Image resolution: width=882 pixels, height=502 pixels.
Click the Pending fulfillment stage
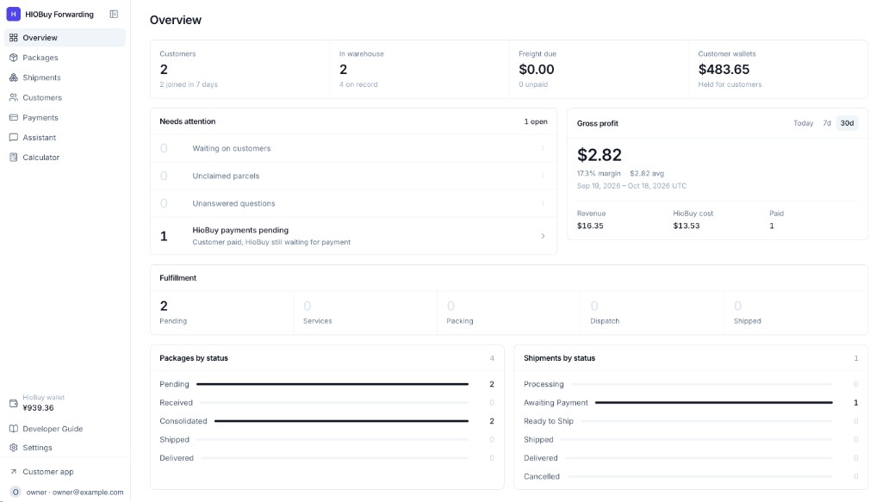click(221, 313)
